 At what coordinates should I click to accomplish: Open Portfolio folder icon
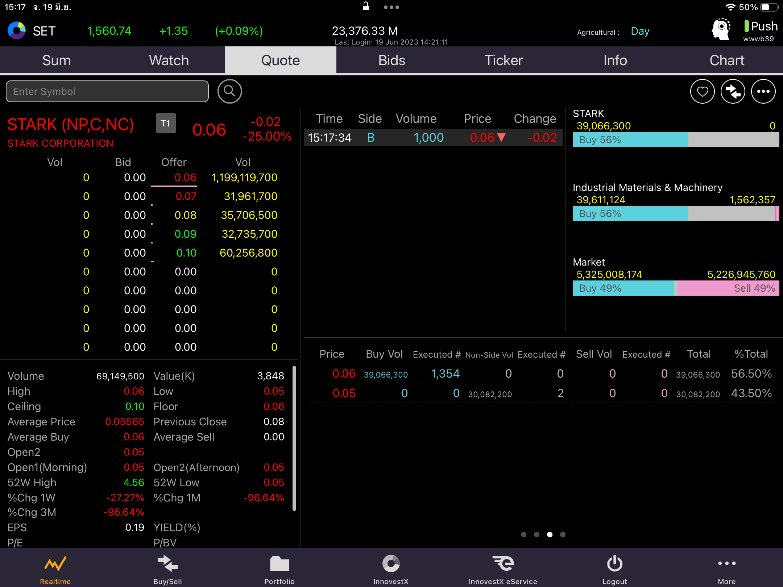pos(279,564)
